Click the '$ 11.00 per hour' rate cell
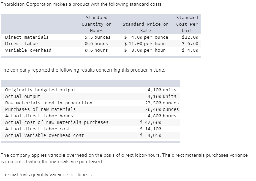Screen dimensions: 256x181 (145, 43)
